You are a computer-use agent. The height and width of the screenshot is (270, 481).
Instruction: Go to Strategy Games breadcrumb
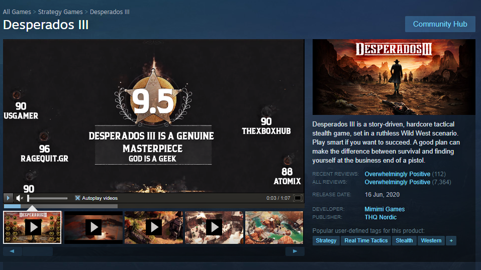click(x=60, y=12)
